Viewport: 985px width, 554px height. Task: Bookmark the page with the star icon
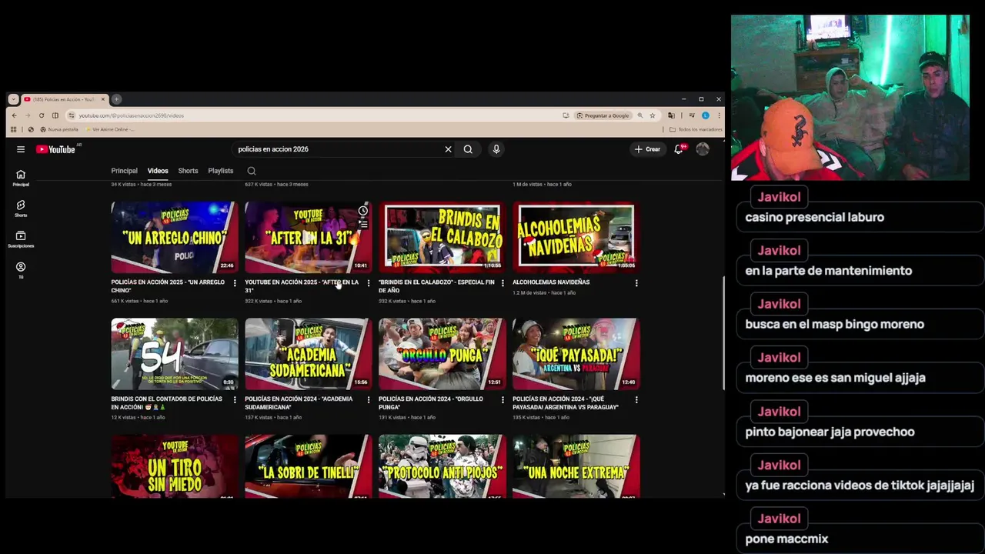point(653,115)
